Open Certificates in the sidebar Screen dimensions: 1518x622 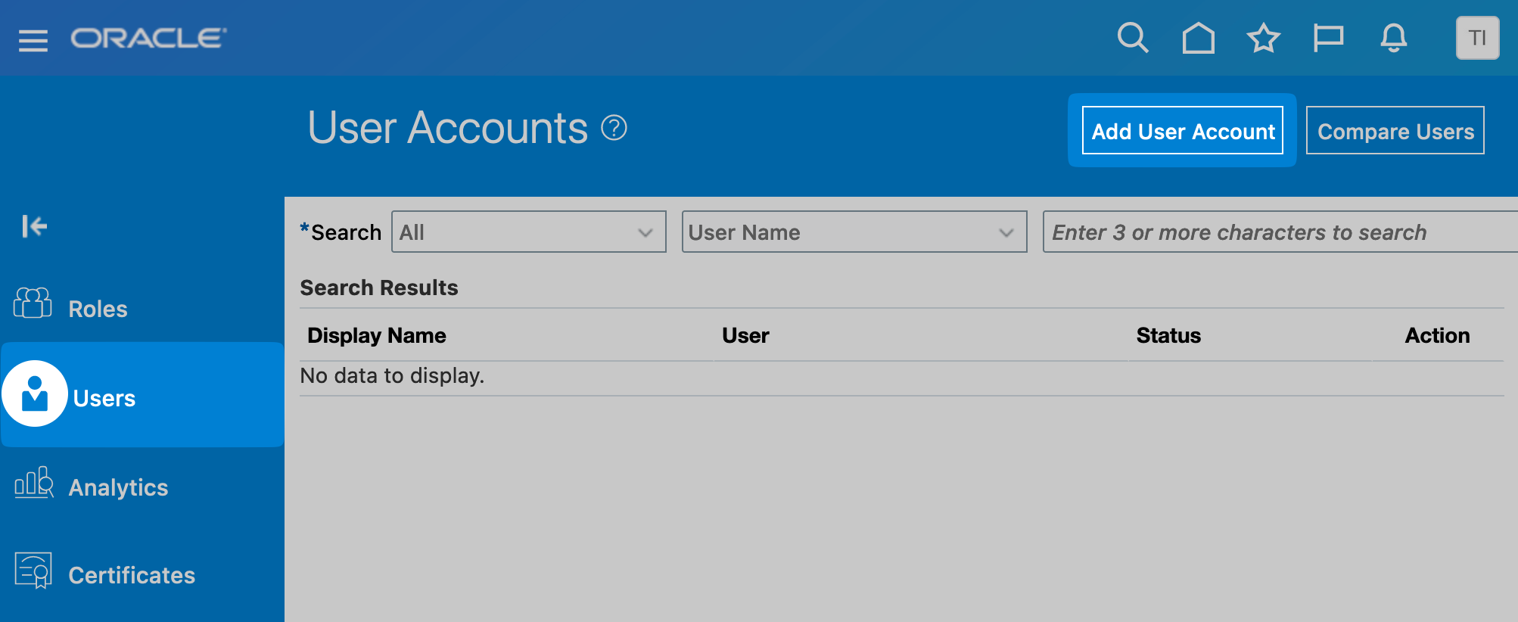pos(132,575)
